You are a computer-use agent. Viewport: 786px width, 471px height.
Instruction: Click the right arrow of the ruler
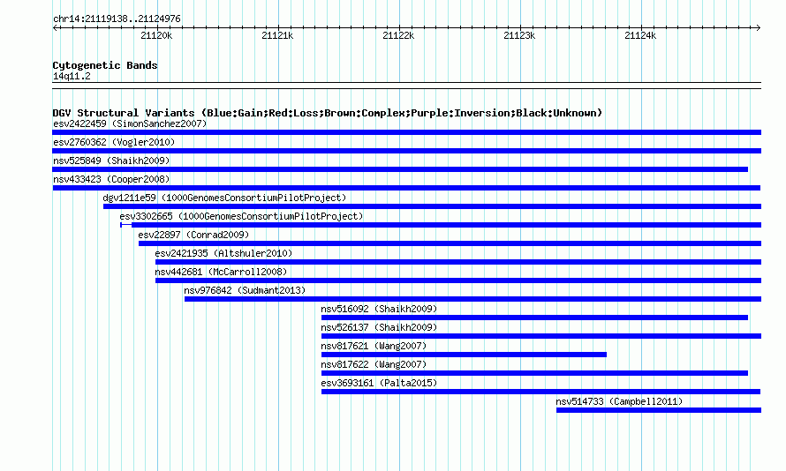pyautogui.click(x=759, y=28)
